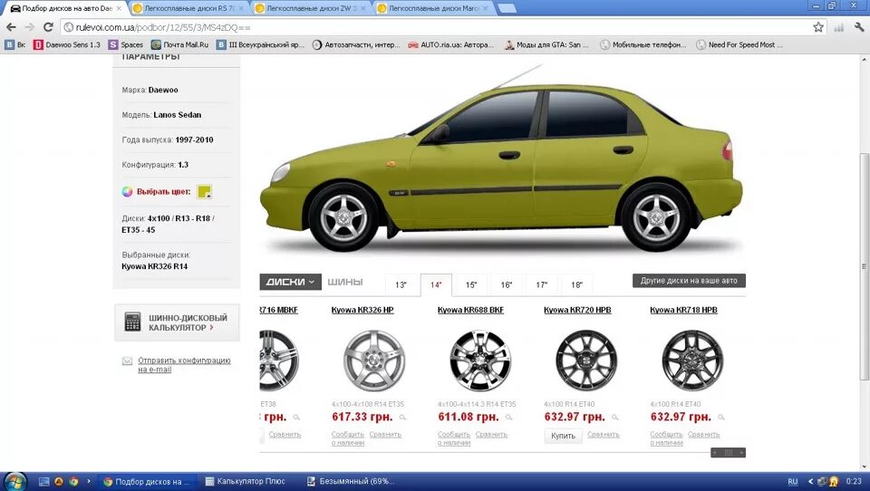Screen dimensions: 870x491
Task: Select the 16" wheel size tab
Action: (506, 284)
